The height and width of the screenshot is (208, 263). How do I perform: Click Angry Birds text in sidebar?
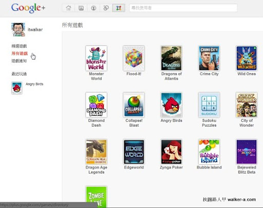(x=34, y=84)
